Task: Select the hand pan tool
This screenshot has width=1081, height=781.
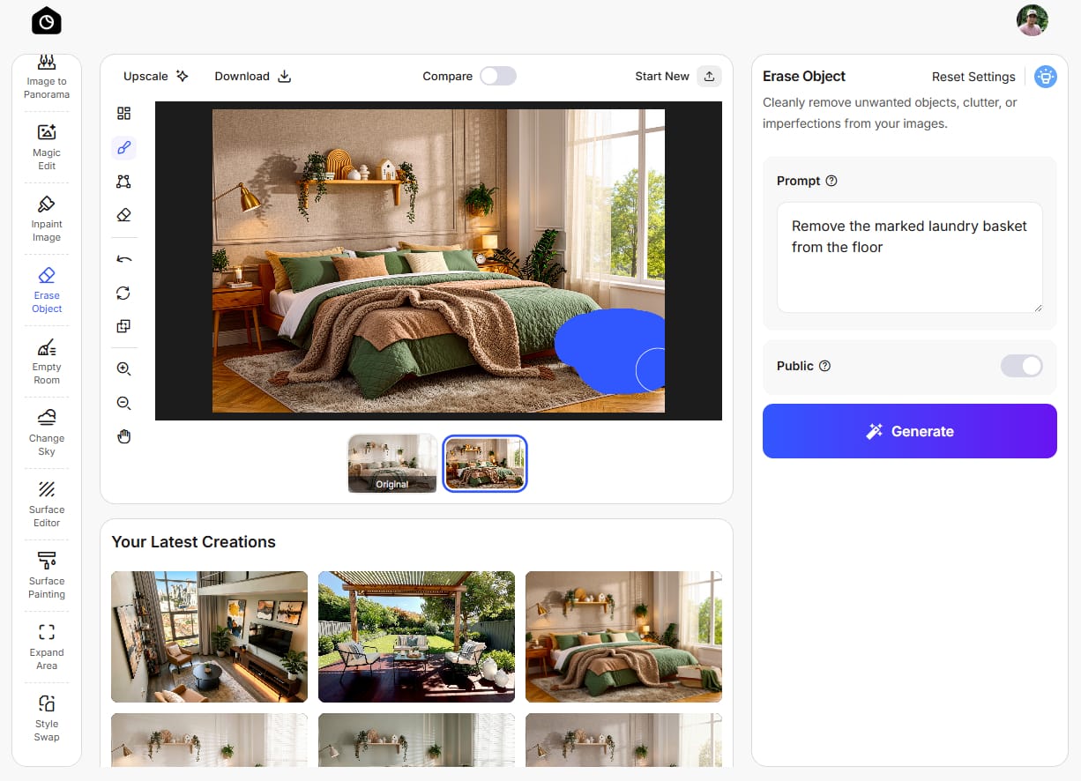Action: click(x=124, y=436)
